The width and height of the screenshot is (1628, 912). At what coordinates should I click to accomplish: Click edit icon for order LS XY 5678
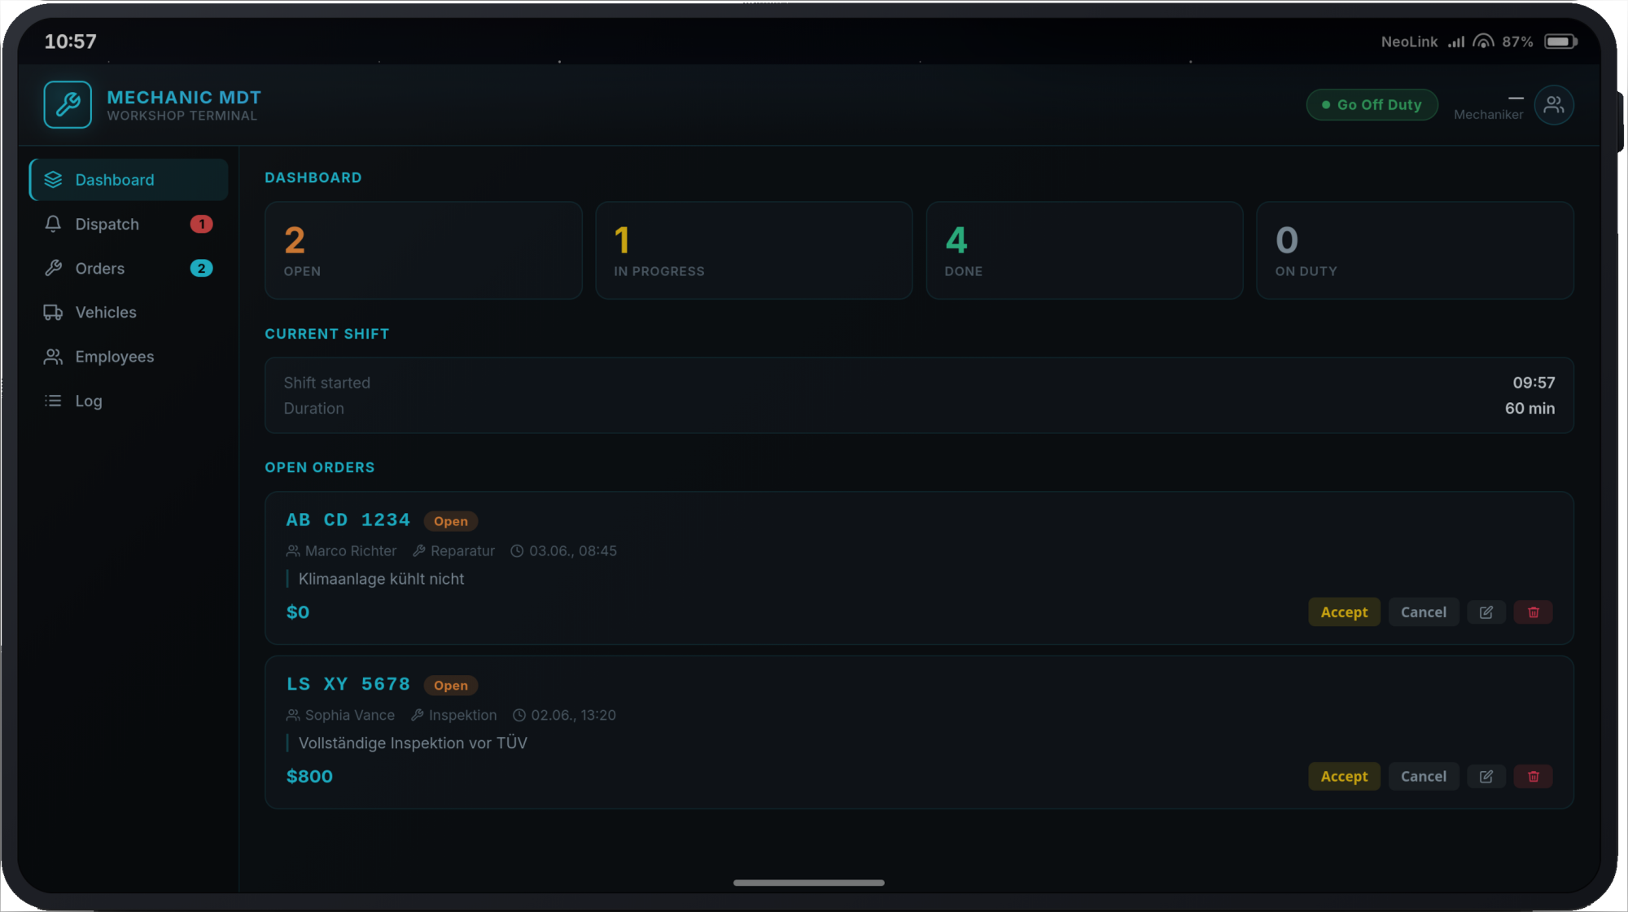pos(1486,777)
